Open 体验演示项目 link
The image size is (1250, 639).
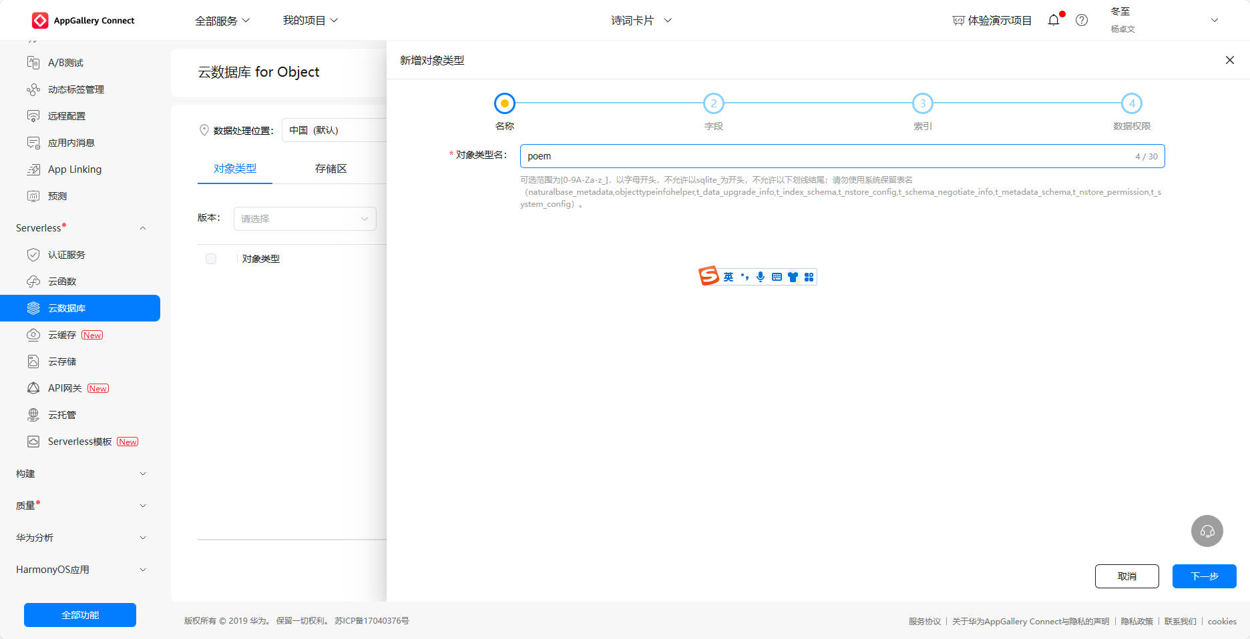tap(992, 21)
